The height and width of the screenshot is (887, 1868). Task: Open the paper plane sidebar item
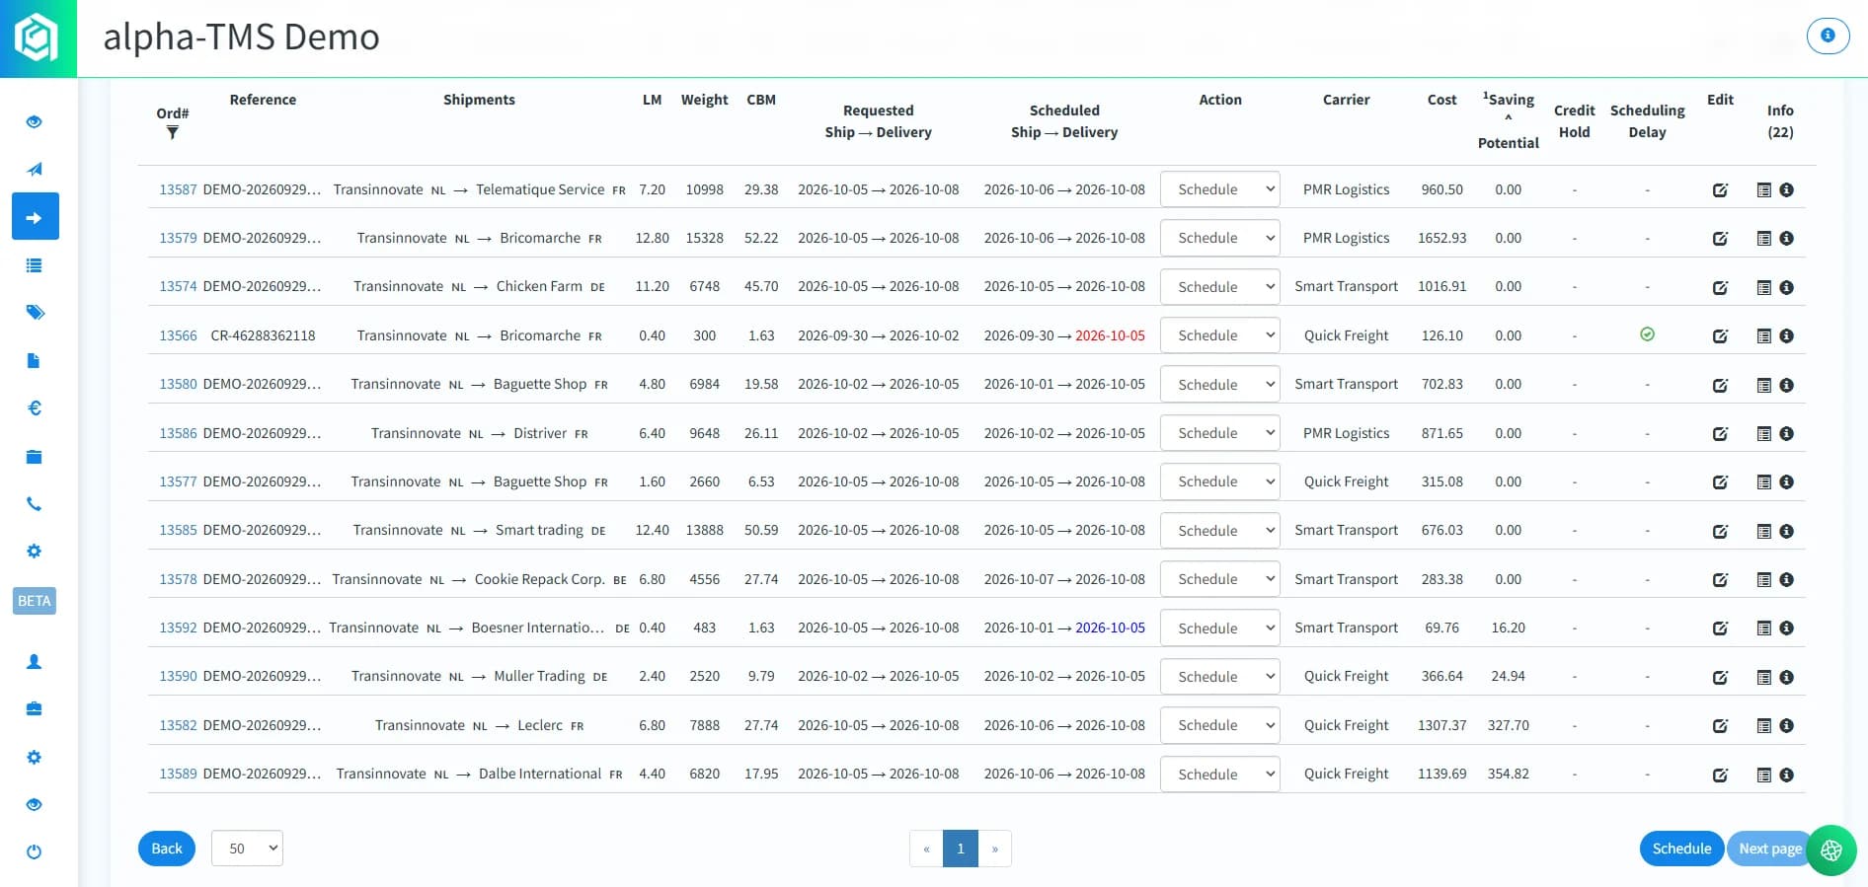(35, 169)
